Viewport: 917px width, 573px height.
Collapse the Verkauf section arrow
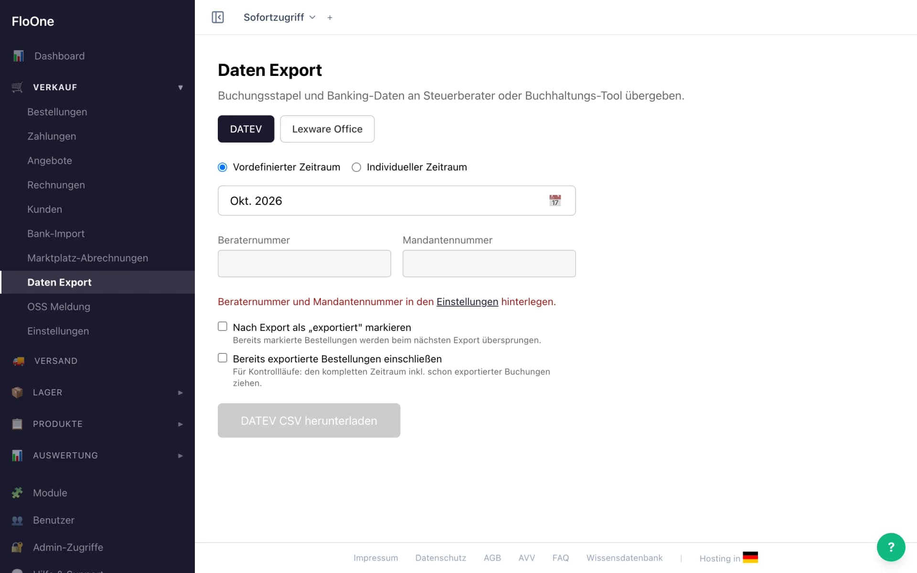pos(181,87)
